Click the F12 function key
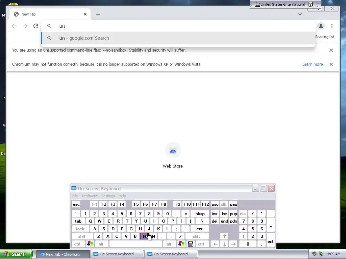 [x=205, y=204]
